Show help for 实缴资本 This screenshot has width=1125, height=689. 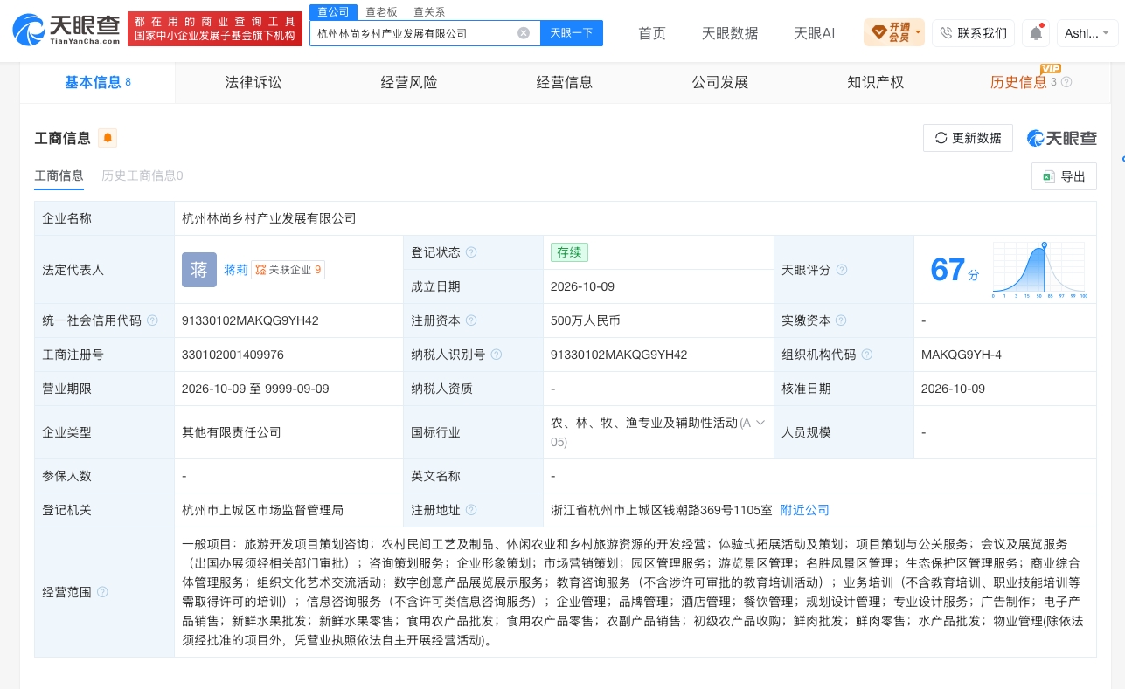coord(842,320)
